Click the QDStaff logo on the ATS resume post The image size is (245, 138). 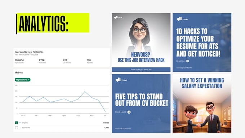182,19
